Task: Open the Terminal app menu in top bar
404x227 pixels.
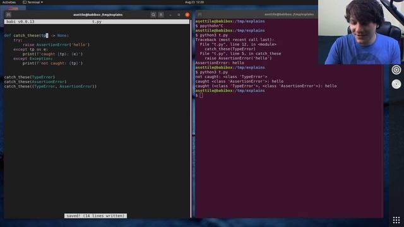Action: click(x=33, y=2)
